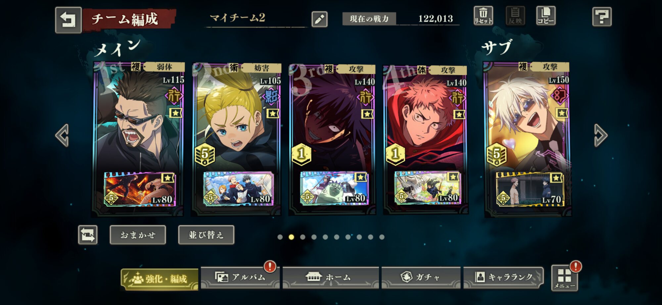The image size is (662, 305).
Task: Select the last team page dot
Action: 382,237
